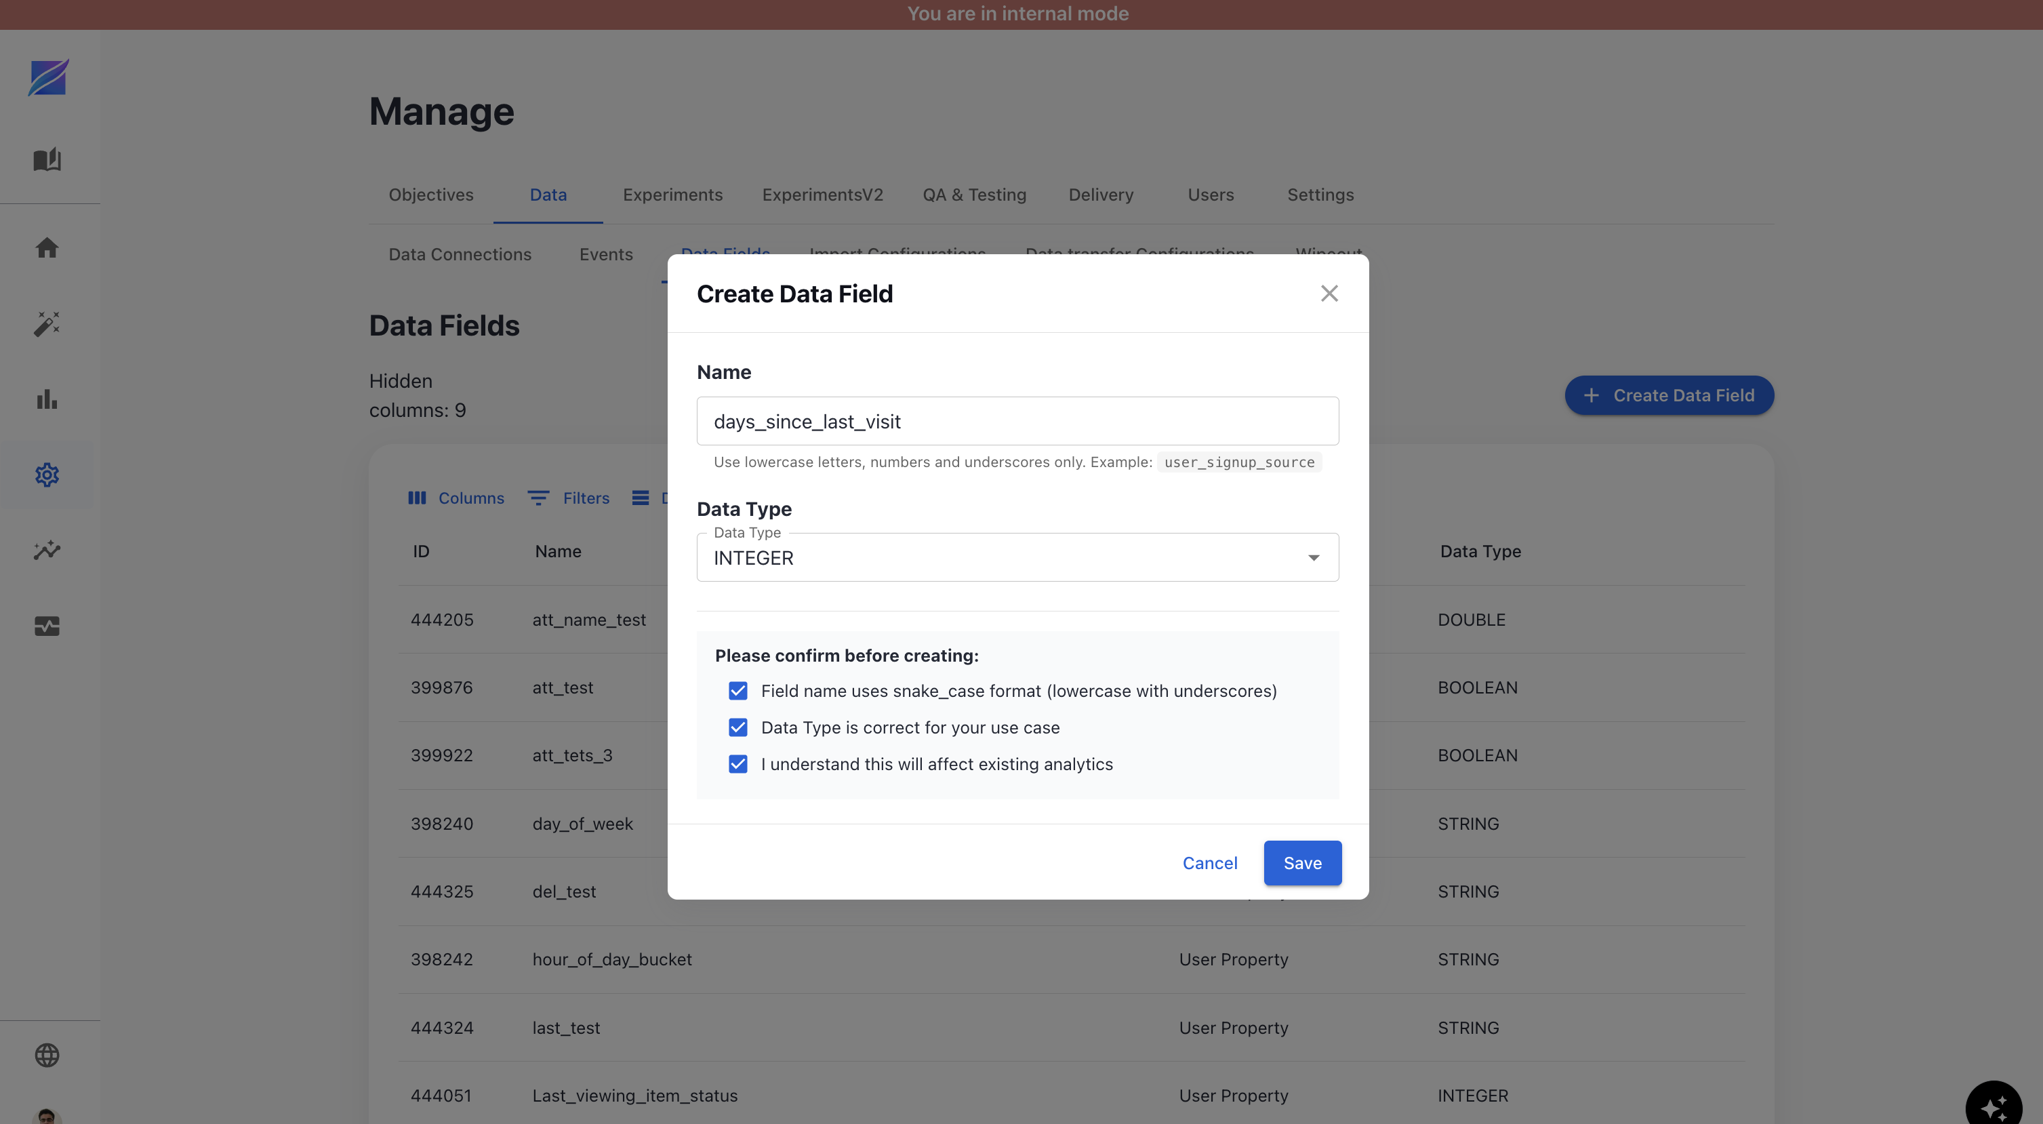Click the Columns label in table toolbar
This screenshot has height=1124, width=2043.
pyautogui.click(x=471, y=498)
